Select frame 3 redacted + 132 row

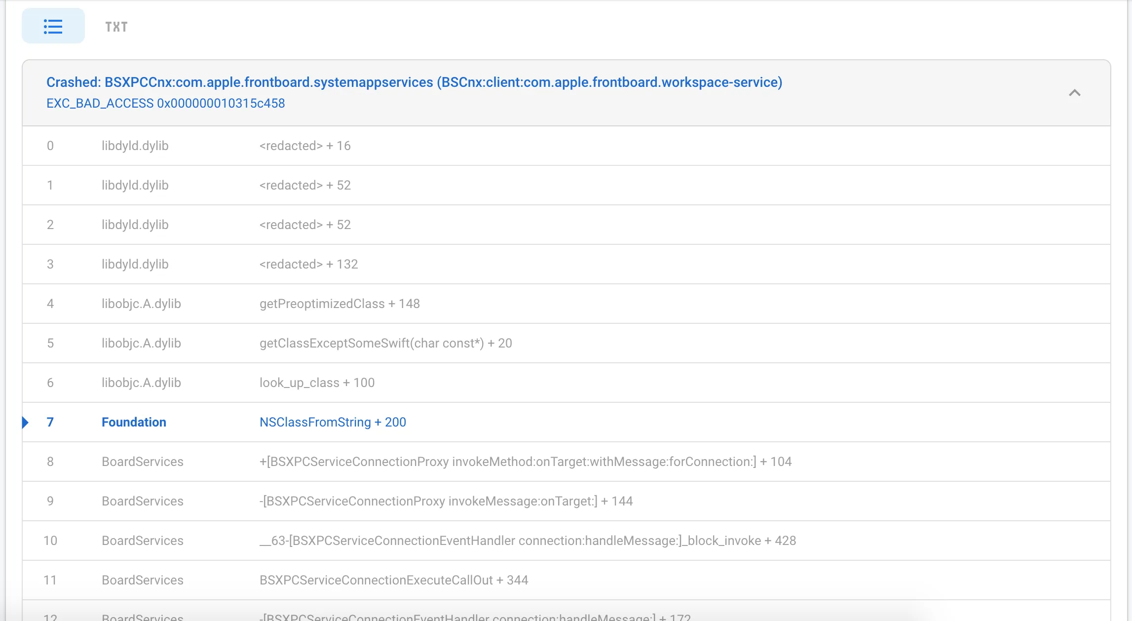(x=308, y=264)
